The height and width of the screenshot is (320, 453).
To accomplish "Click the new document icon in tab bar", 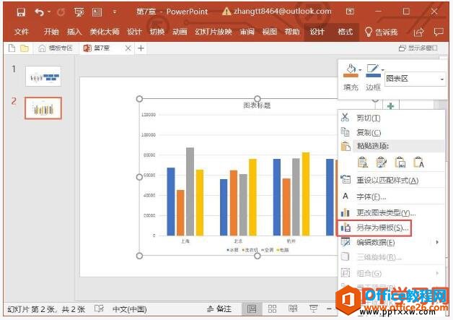I will [x=12, y=48].
